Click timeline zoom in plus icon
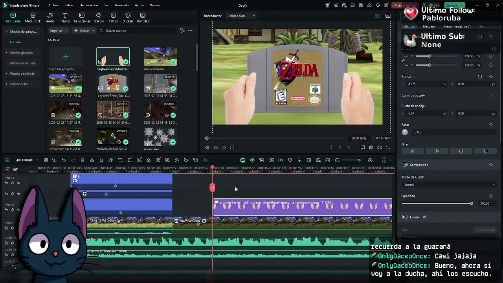 pyautogui.click(x=370, y=160)
